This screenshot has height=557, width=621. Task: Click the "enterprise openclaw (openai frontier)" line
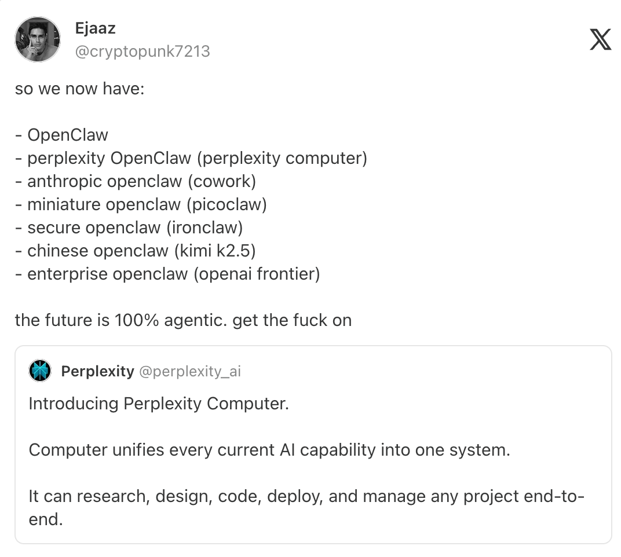(167, 274)
